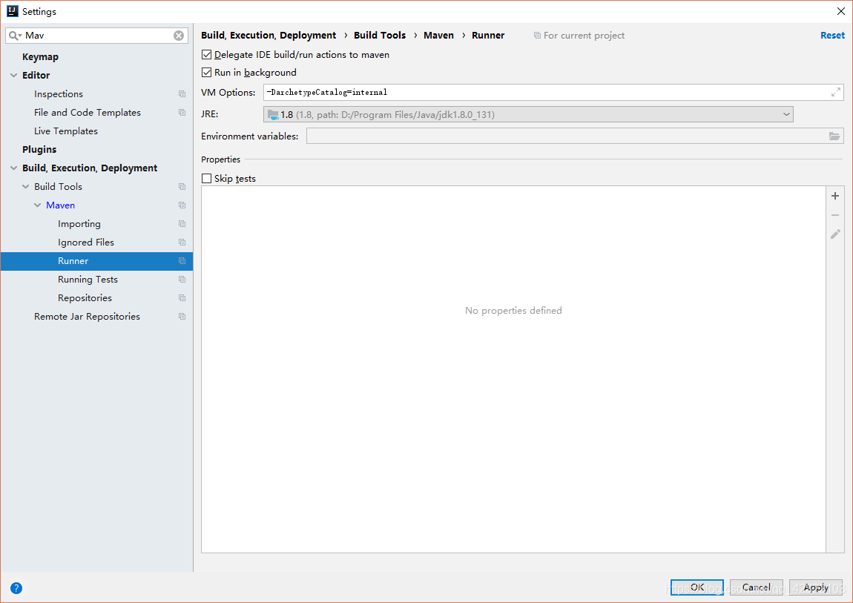This screenshot has height=603, width=853.
Task: Click project-level icon beside File and Code Templates
Action: click(x=182, y=113)
